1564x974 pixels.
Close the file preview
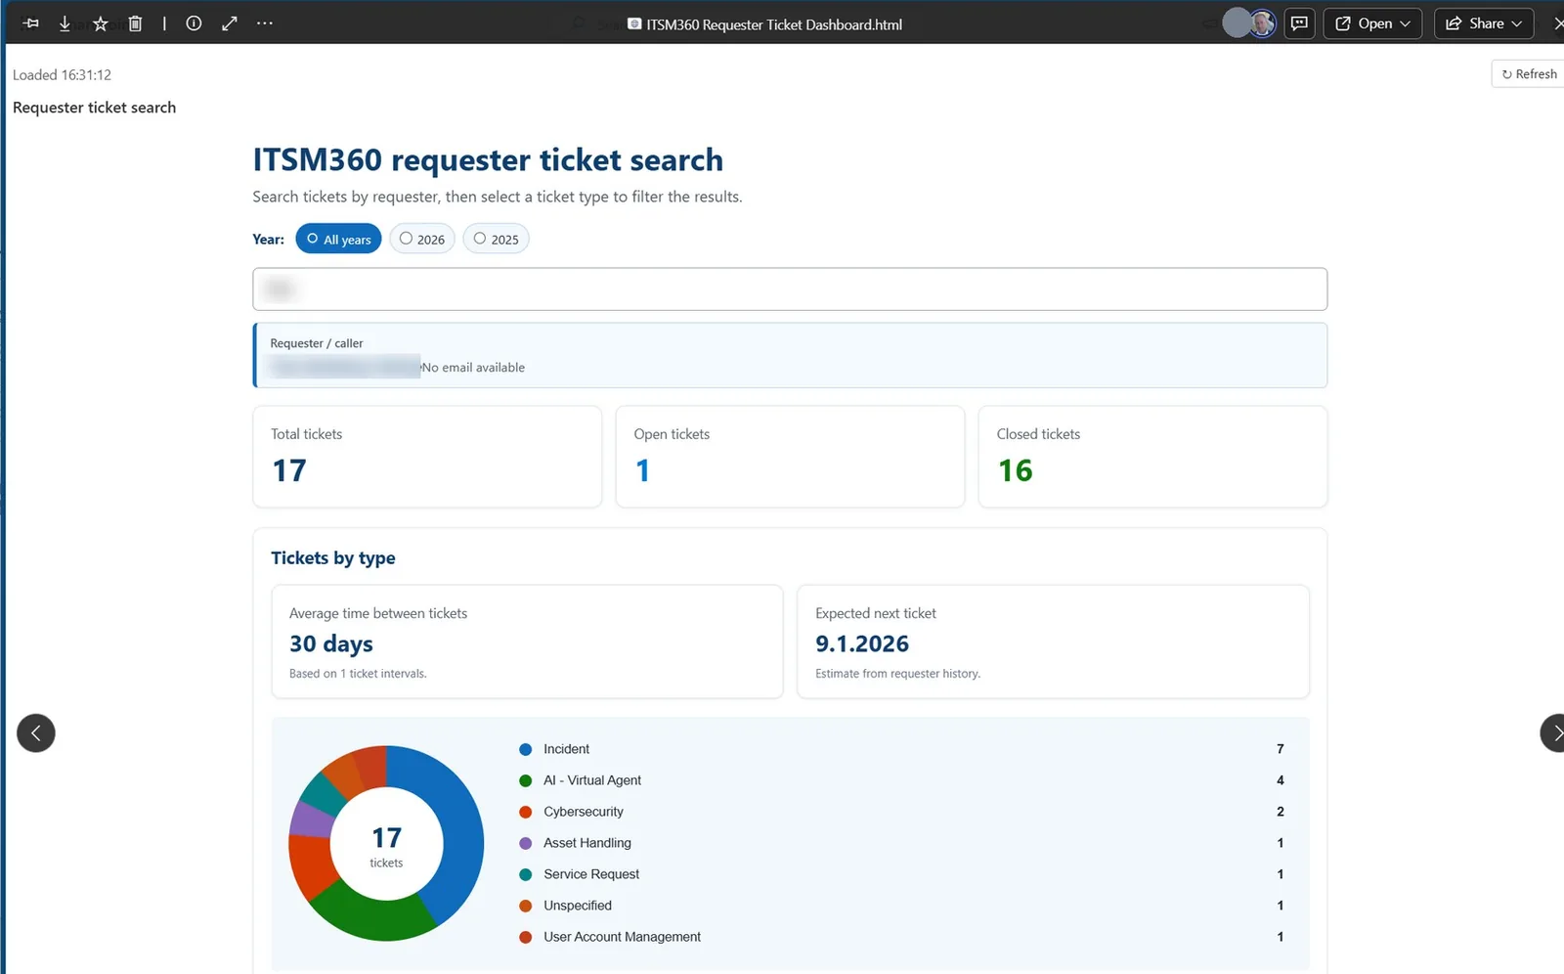click(1557, 23)
